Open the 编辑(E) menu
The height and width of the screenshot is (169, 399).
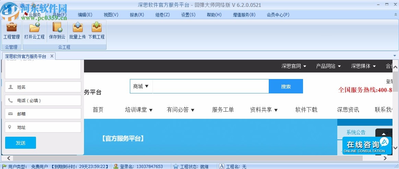(x=85, y=15)
